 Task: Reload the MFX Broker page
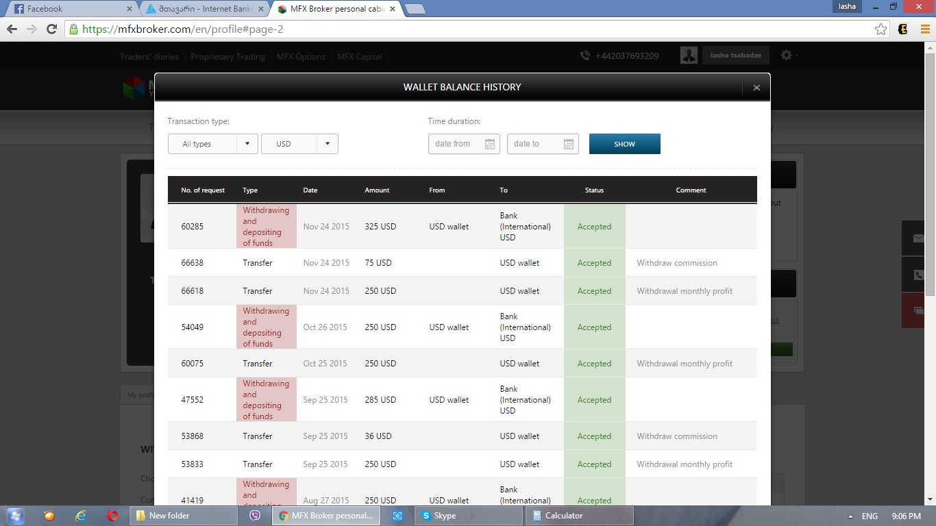[51, 29]
